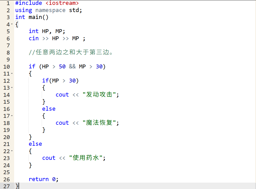Click the else keyword on line 16

tap(49, 109)
